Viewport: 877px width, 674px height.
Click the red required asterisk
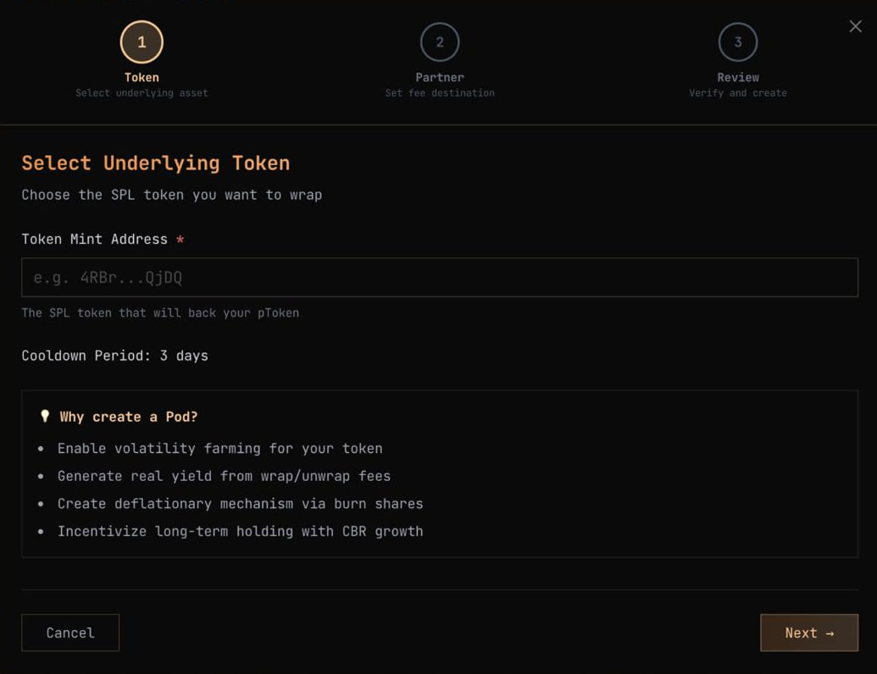[x=180, y=240]
